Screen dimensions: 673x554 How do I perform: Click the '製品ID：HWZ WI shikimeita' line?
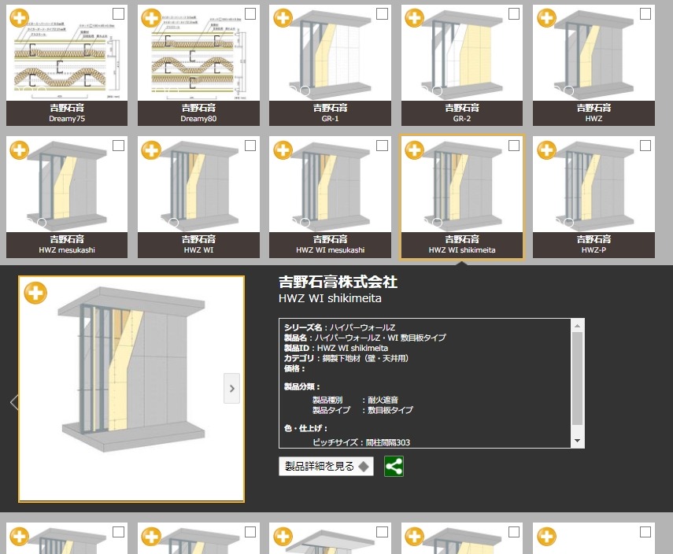pyautogui.click(x=336, y=348)
